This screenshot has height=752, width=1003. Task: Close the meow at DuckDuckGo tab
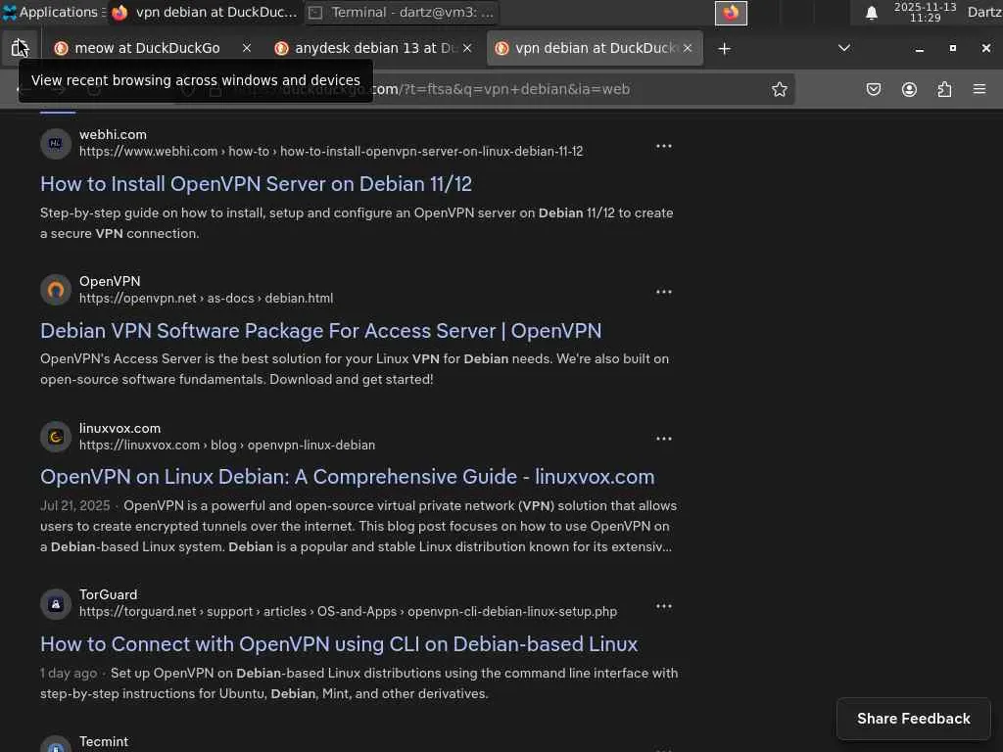247,48
